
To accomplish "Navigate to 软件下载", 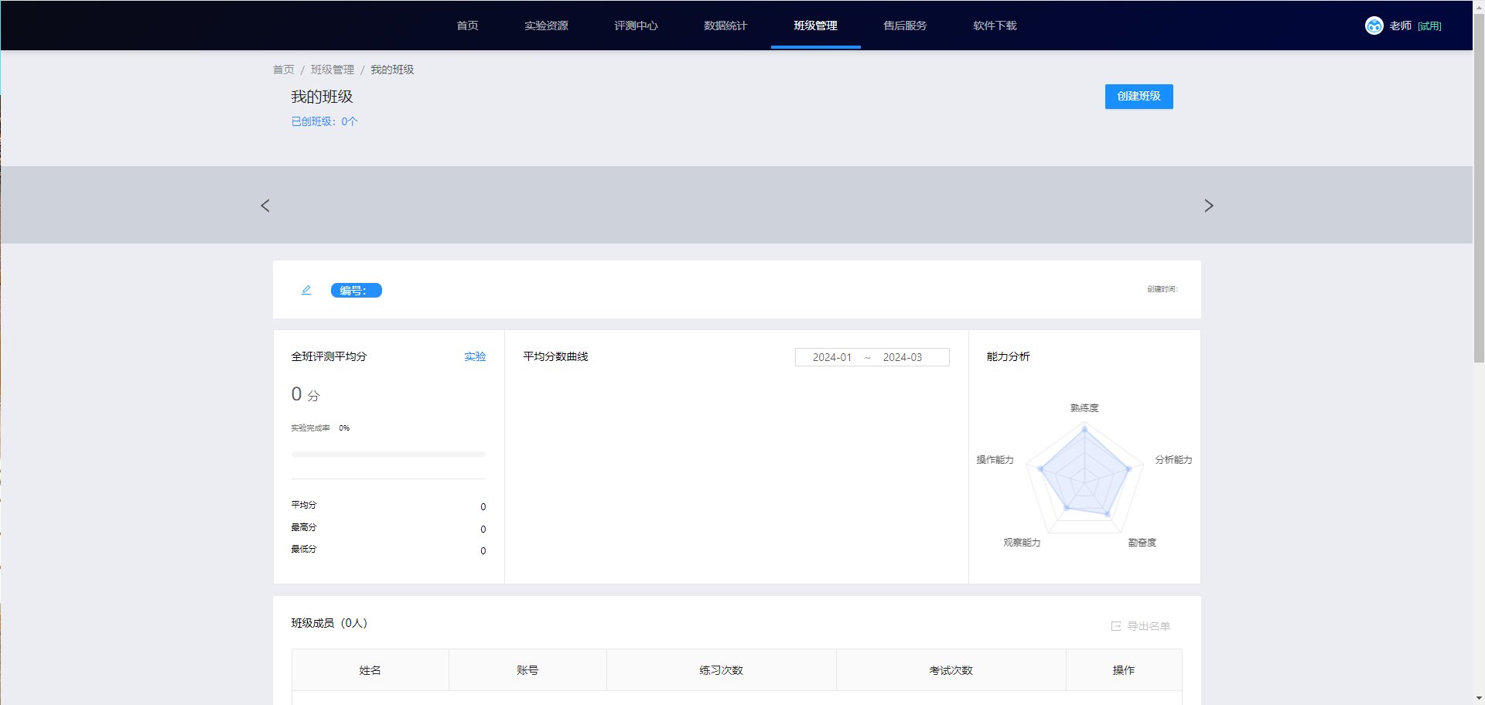I will tap(995, 26).
